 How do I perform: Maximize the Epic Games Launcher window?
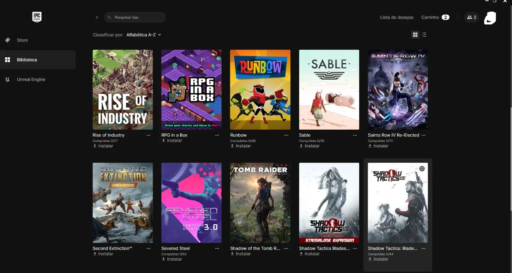pos(495,1)
